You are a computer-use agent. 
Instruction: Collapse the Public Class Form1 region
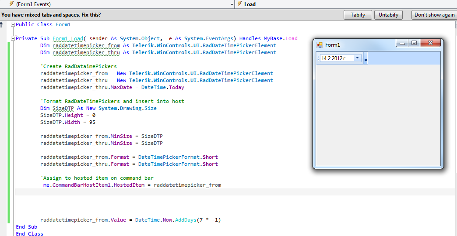(13, 25)
